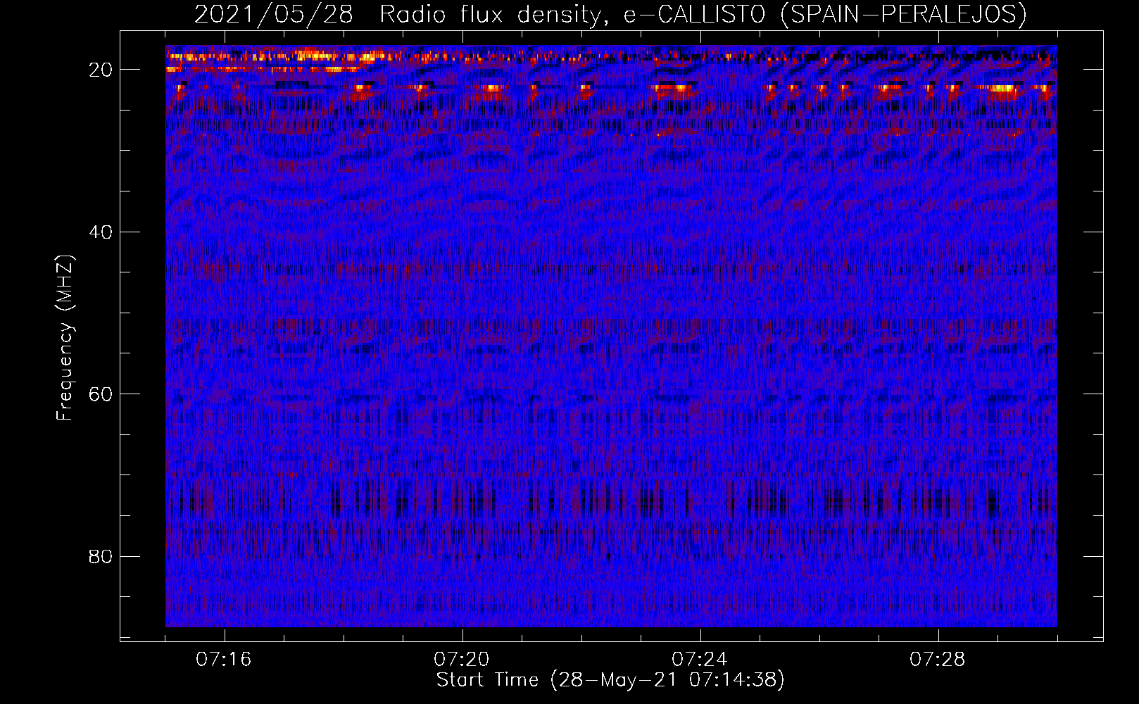Select the 'Frequency (MHZ)' axis label

coord(65,338)
